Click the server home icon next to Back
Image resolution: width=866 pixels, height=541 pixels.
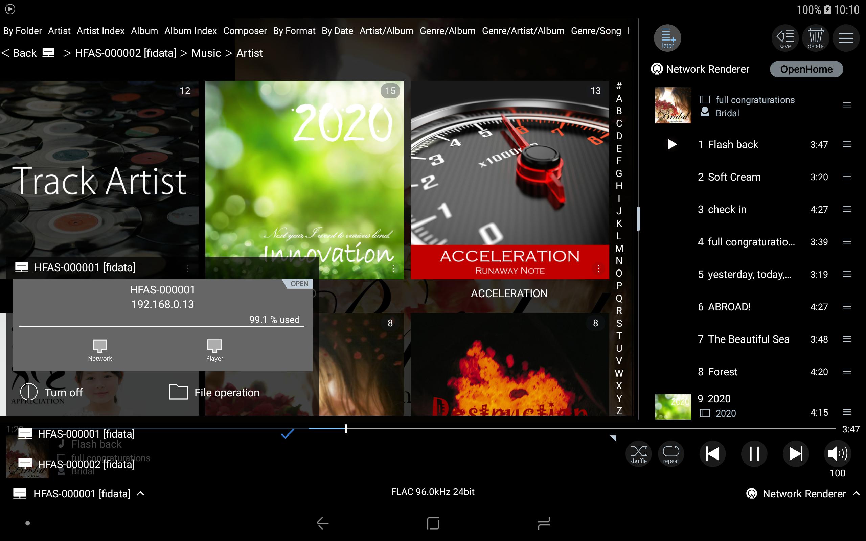48,53
